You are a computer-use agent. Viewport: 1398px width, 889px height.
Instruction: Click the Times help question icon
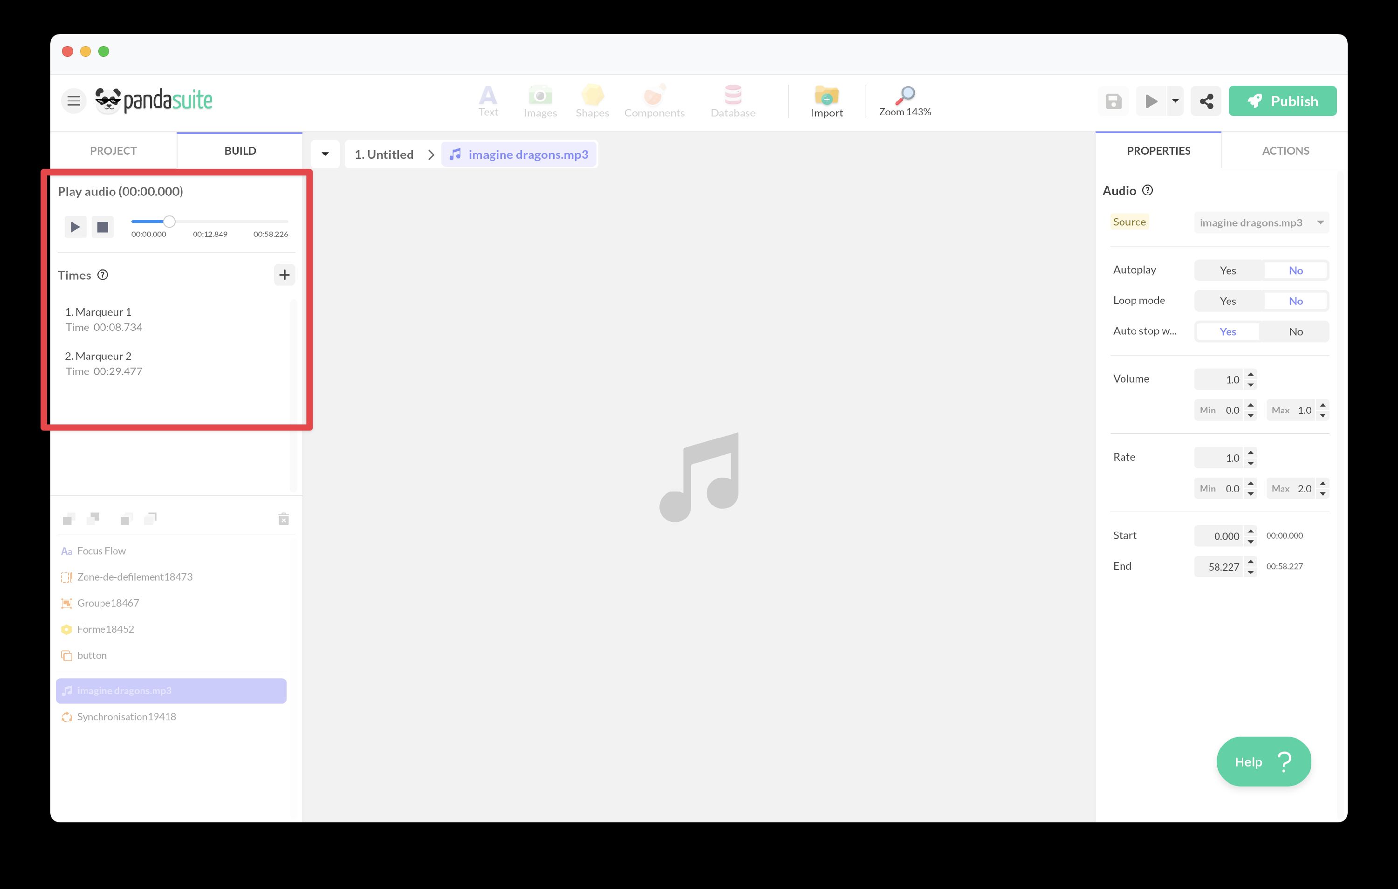[103, 274]
